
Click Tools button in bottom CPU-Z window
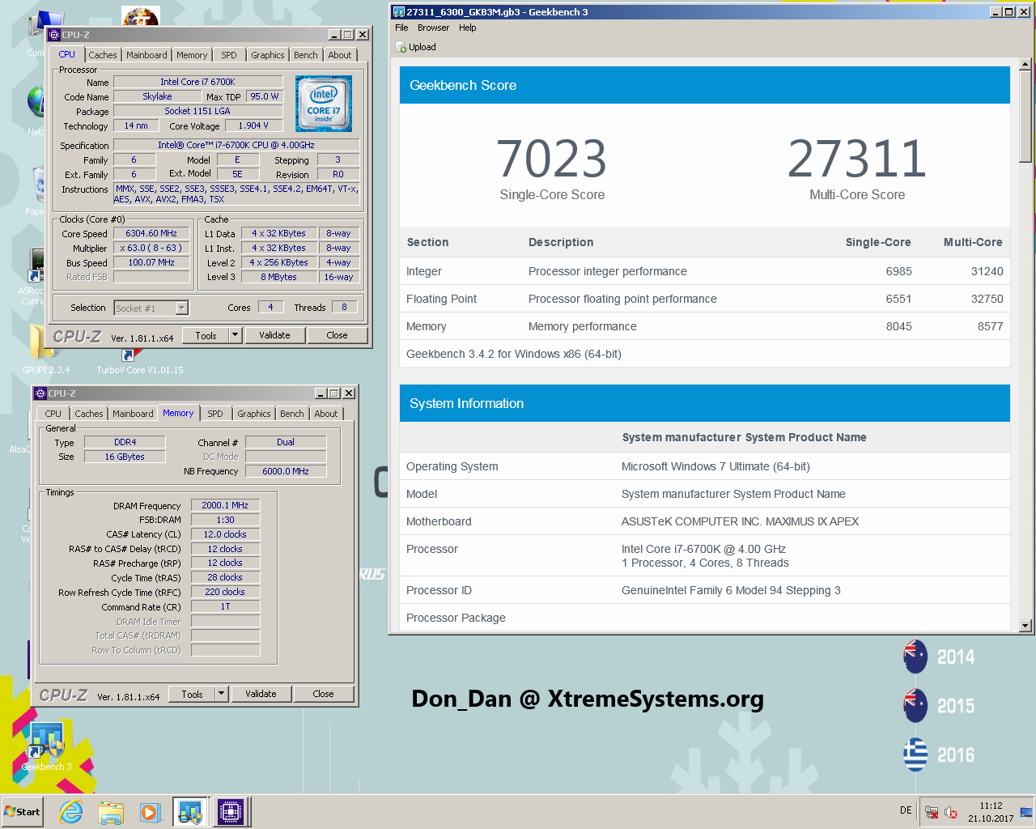(x=192, y=694)
